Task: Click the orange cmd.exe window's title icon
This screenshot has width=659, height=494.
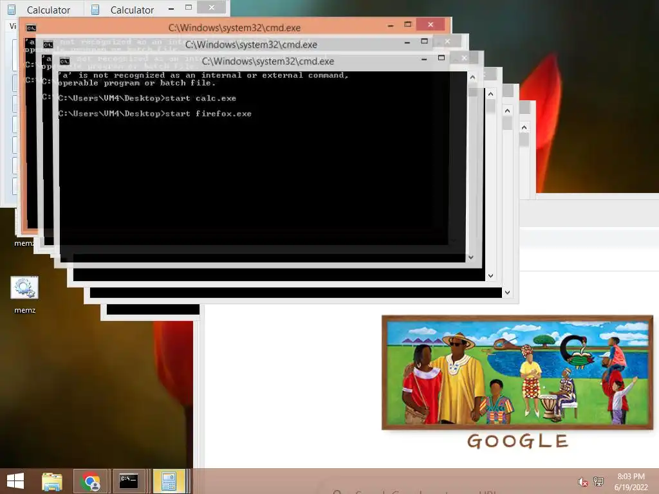Action: coord(31,28)
